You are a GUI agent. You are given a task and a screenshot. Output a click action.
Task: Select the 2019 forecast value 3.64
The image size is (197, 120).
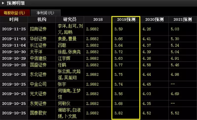coord(119,45)
